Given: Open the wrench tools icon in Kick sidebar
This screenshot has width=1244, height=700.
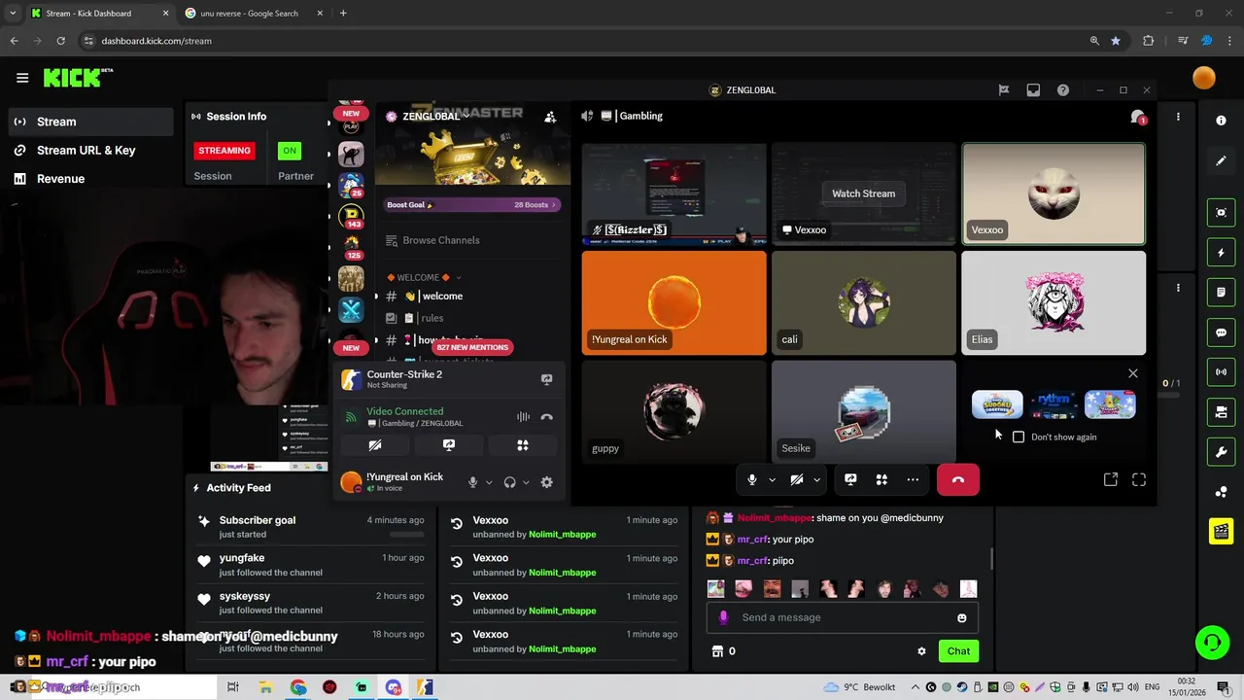Looking at the screenshot, I should click(x=1222, y=452).
